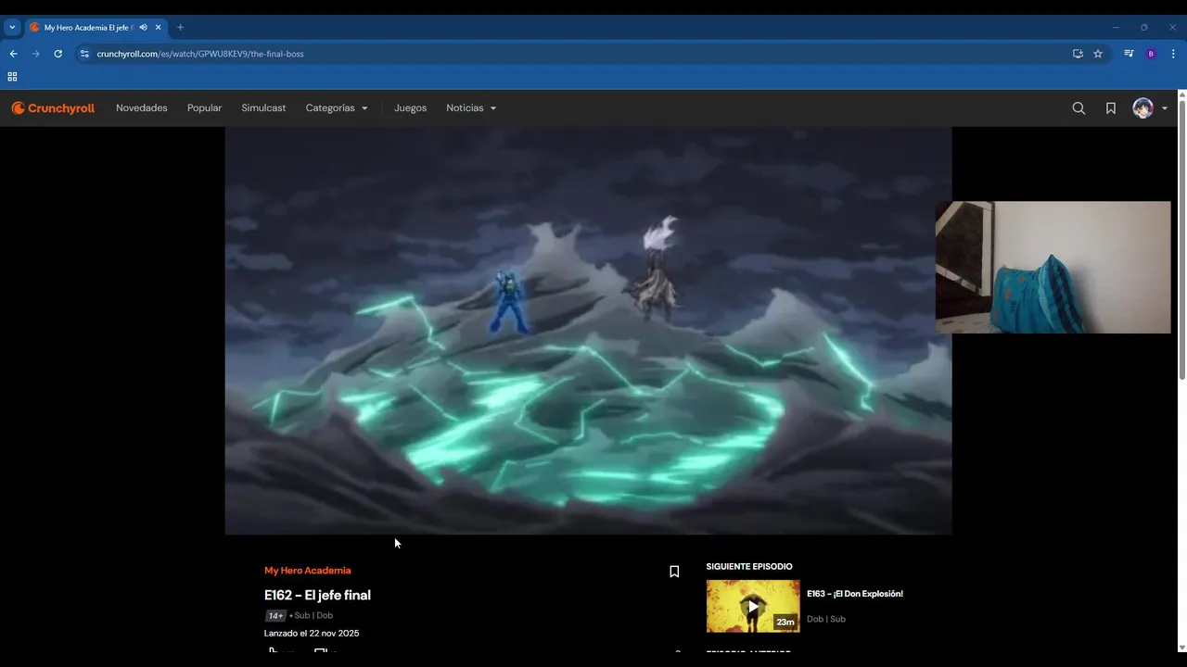Screen dimensions: 1187x667
Task: View site information icon in address bar
Action: [x=84, y=54]
